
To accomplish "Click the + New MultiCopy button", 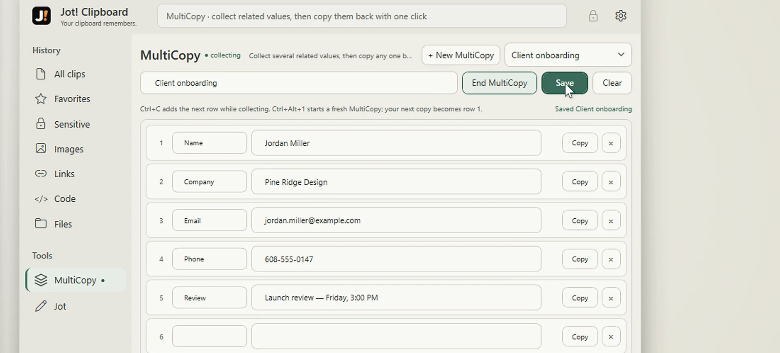I will 461,55.
